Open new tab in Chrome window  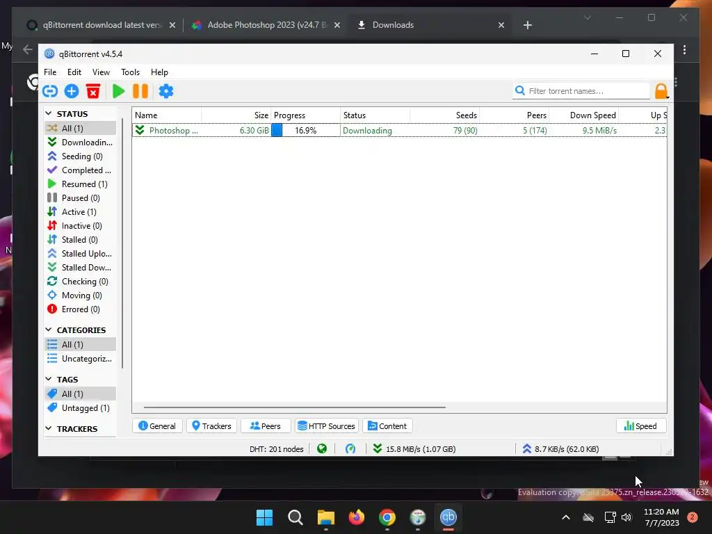(527, 25)
